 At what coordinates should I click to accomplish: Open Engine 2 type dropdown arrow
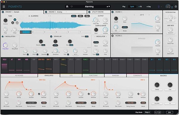(x=66, y=12)
